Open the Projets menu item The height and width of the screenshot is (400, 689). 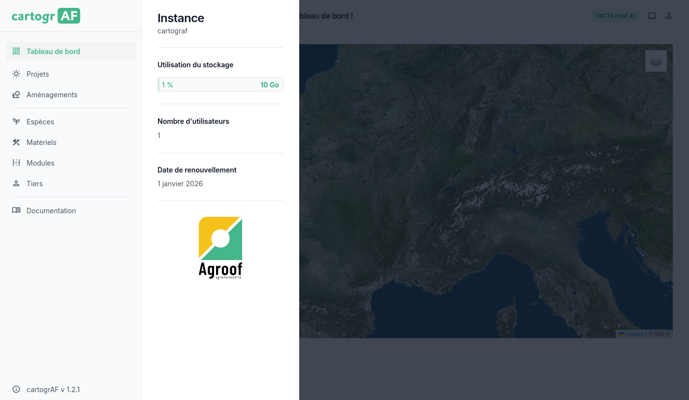[38, 74]
